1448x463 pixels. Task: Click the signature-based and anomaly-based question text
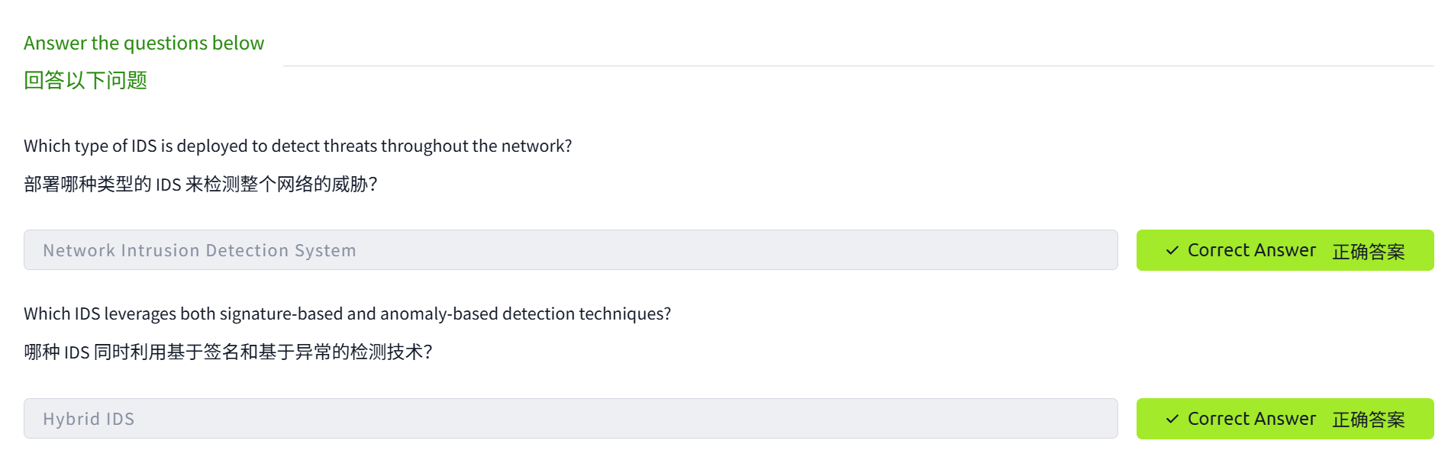tap(347, 314)
